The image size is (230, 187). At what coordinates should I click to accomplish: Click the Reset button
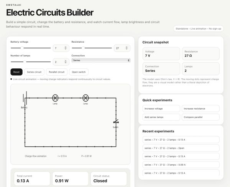pyautogui.click(x=16, y=72)
